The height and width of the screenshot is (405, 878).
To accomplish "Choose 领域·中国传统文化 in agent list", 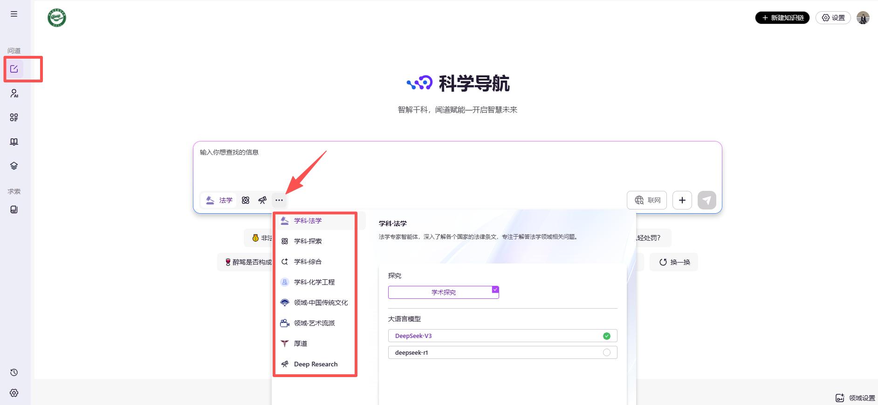I will [x=321, y=303].
